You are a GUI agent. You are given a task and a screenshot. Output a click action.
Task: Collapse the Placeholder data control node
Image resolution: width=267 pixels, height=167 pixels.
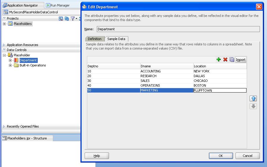point(4,55)
